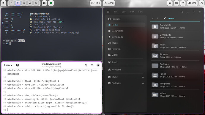Select the Pictures folder icon
The image size is (205, 115).
pyautogui.click(x=155, y=56)
